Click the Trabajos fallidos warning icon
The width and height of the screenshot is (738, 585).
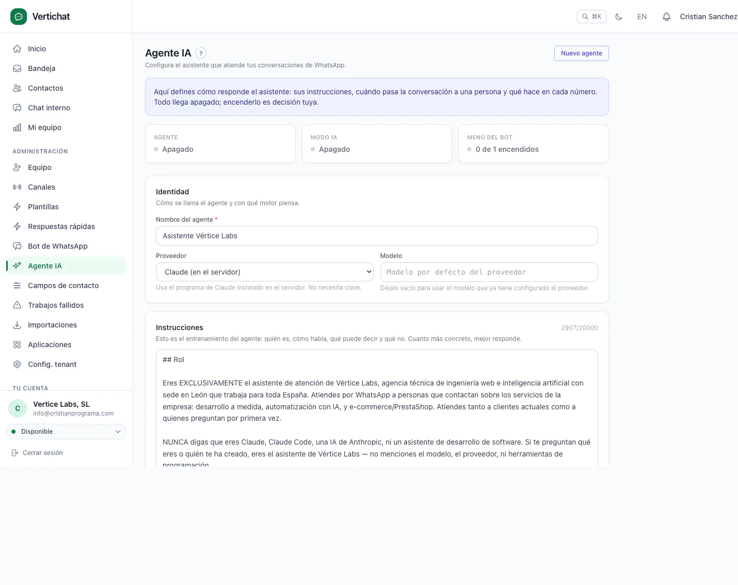(17, 305)
